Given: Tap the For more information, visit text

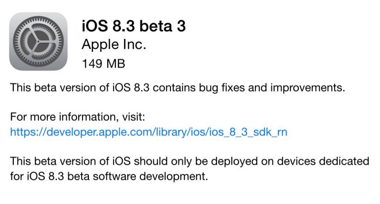Looking at the screenshot, I should [x=77, y=117].
